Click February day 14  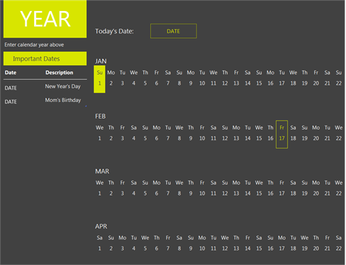(x=248, y=138)
